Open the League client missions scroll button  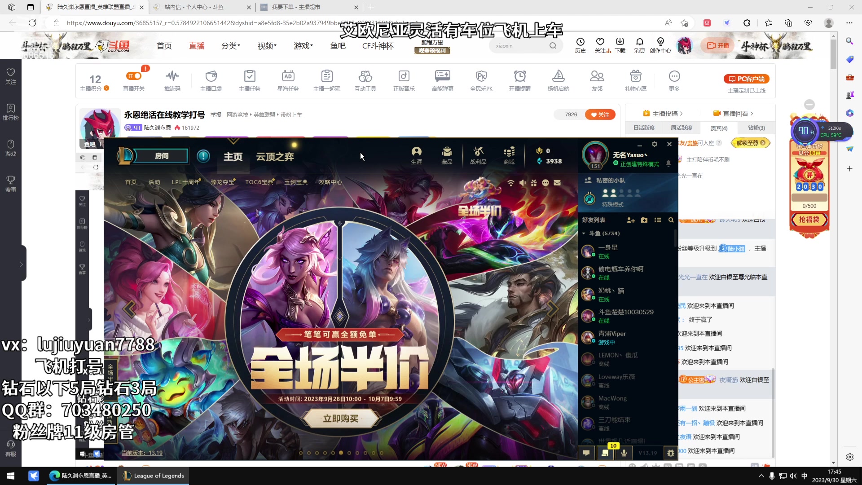[x=605, y=453]
